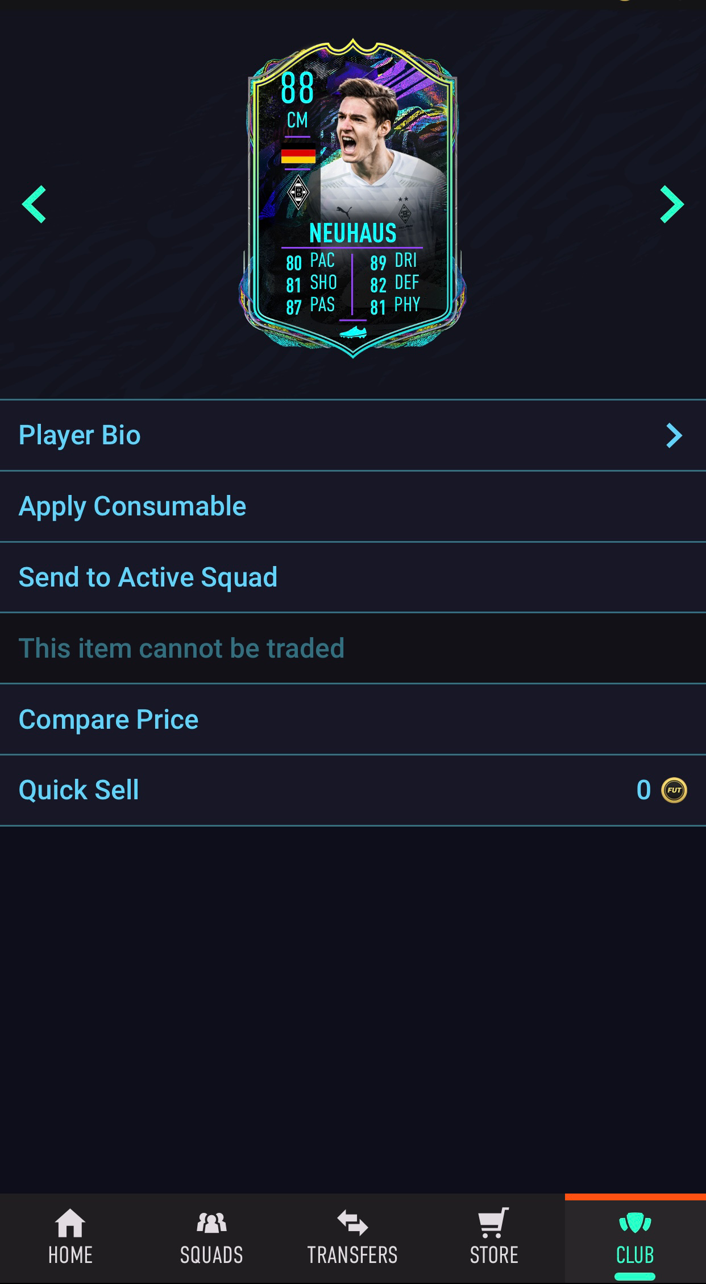Open Compare Price
The width and height of the screenshot is (706, 1284).
(353, 719)
